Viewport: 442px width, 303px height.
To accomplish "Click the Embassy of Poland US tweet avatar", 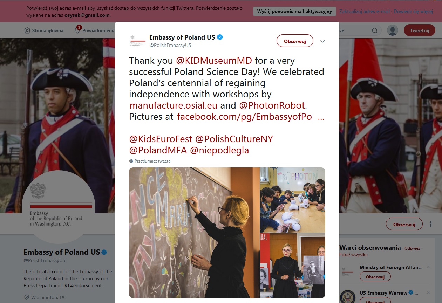I will (x=137, y=41).
